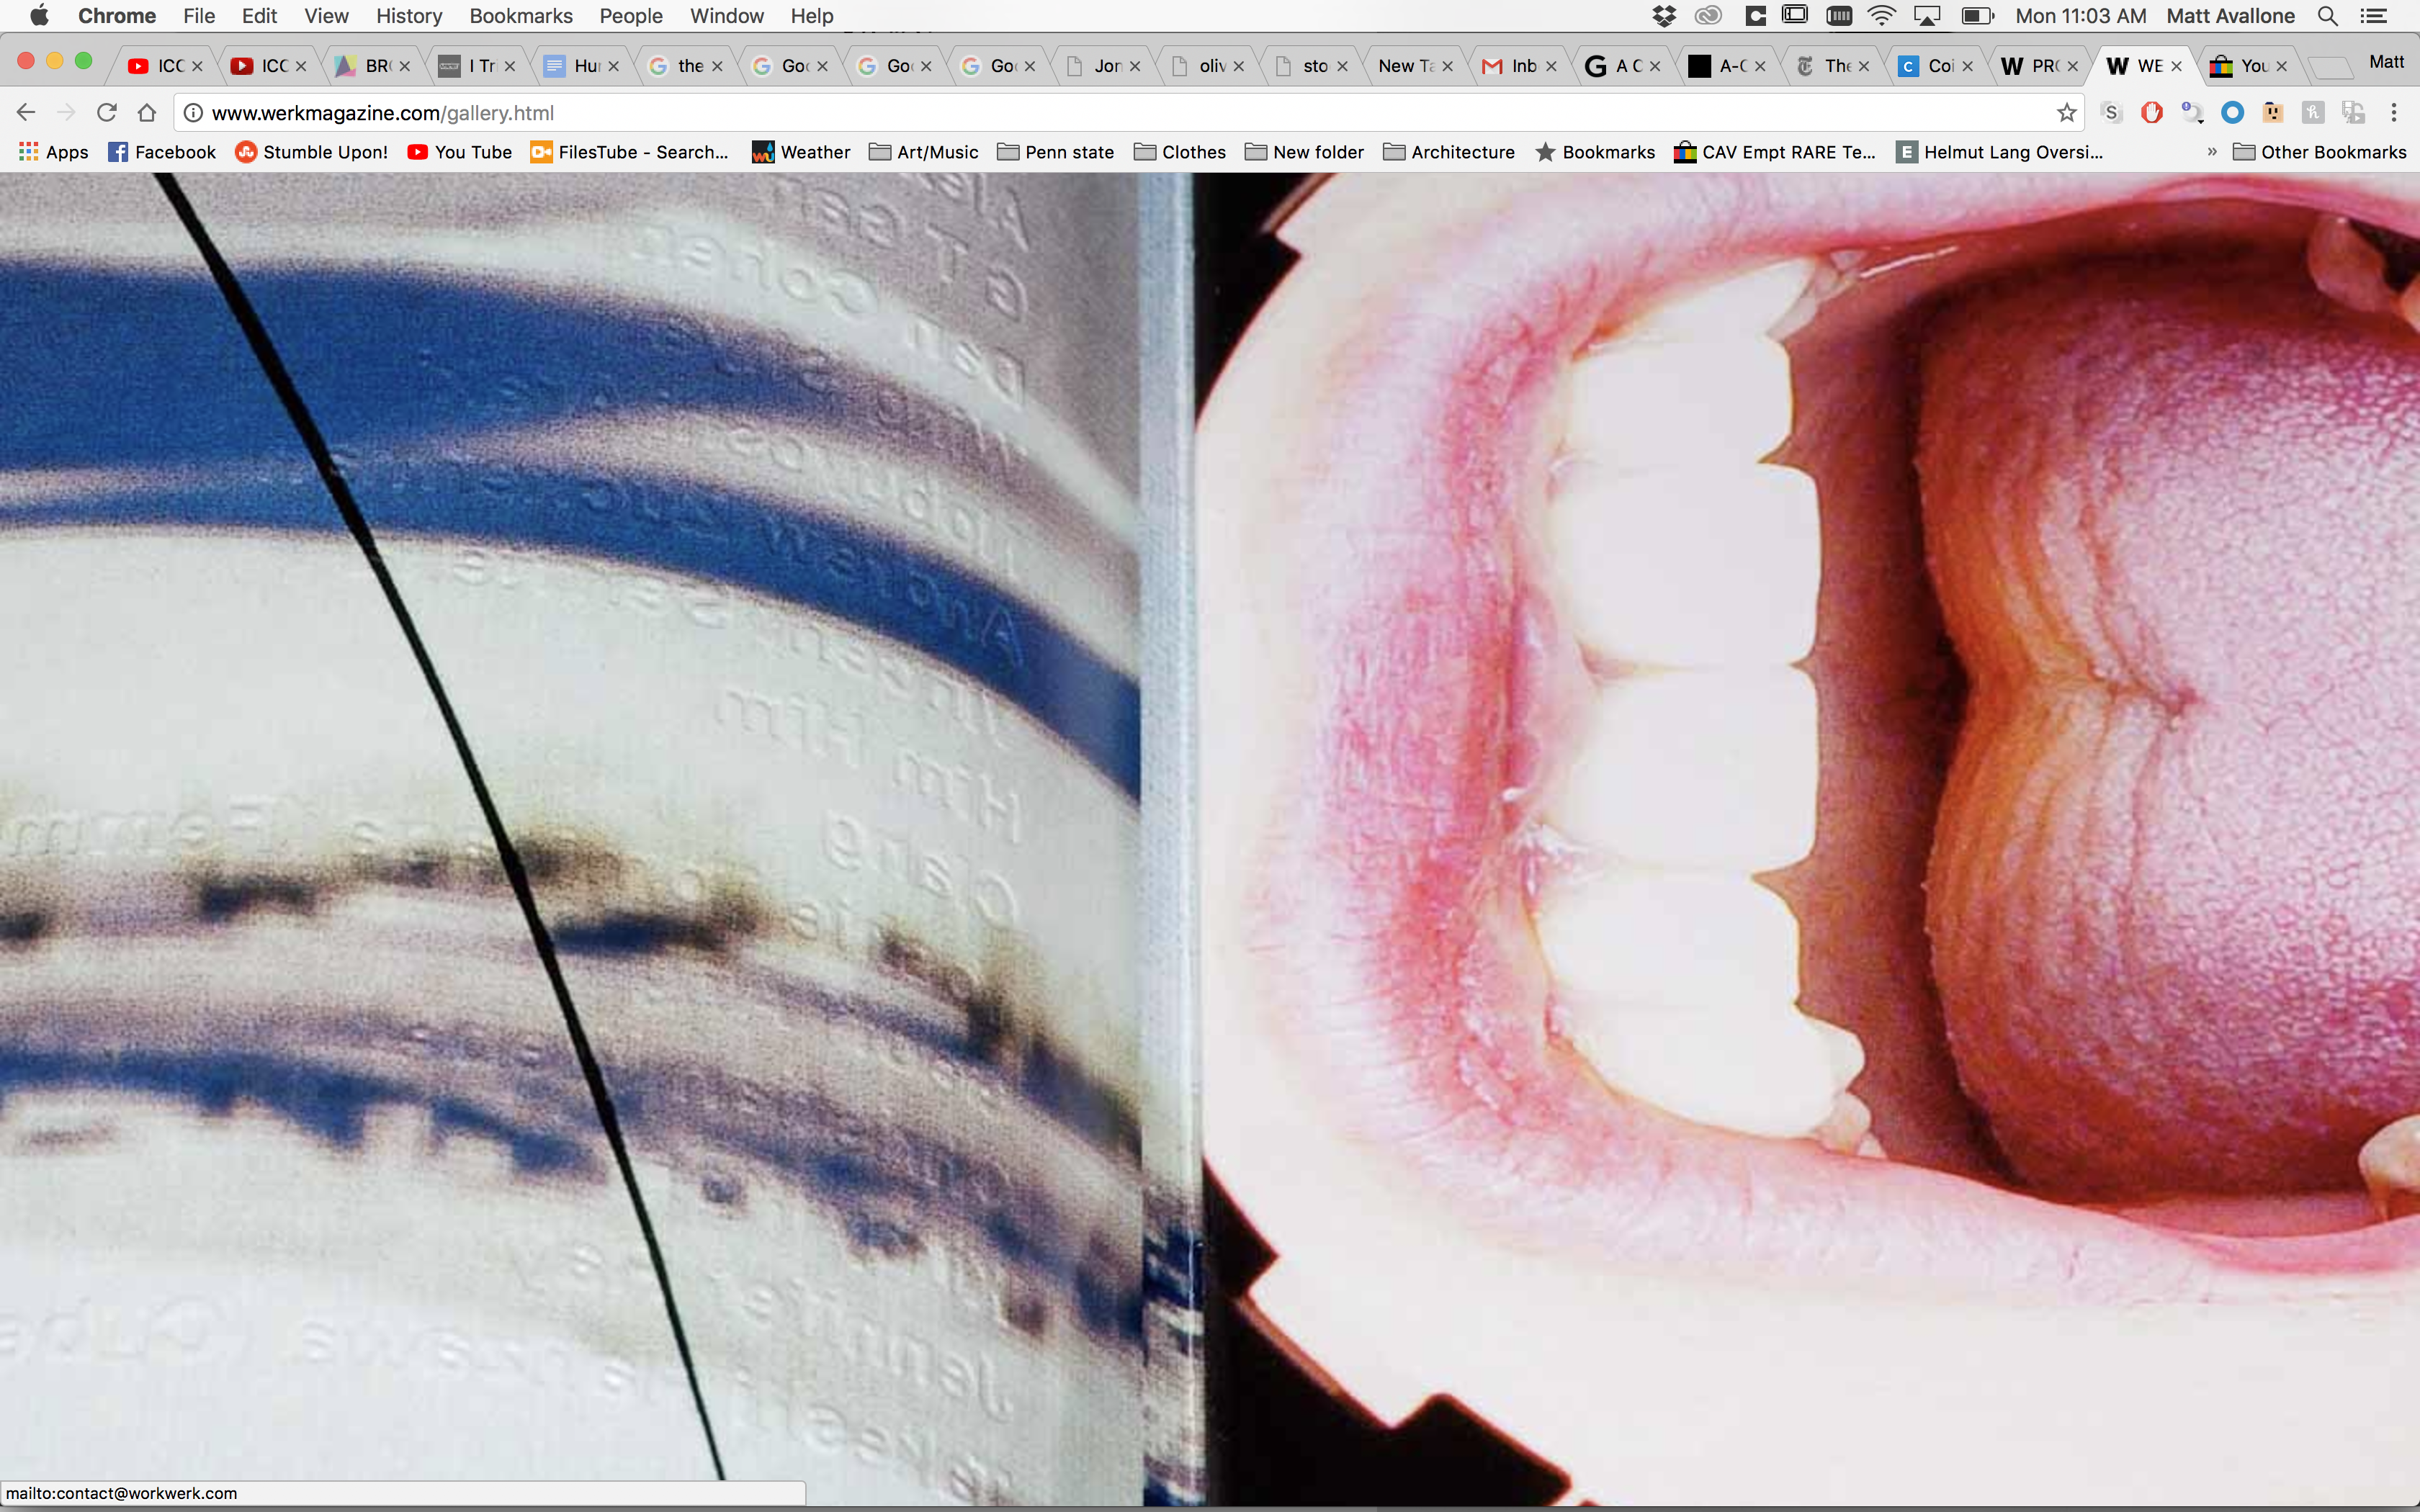The width and height of the screenshot is (2420, 1512).
Task: Click site information icon in address bar
Action: [194, 113]
